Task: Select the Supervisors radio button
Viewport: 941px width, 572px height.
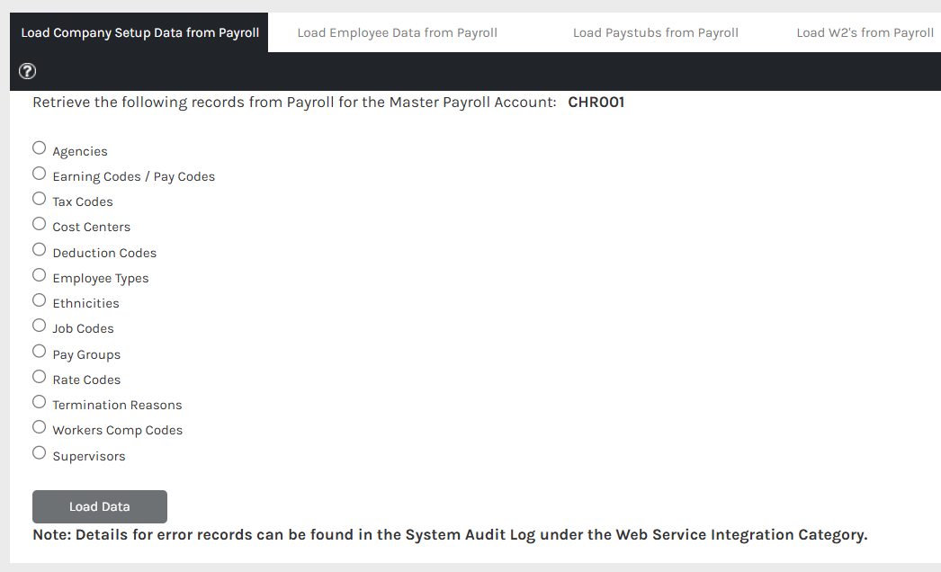Action: tap(39, 452)
